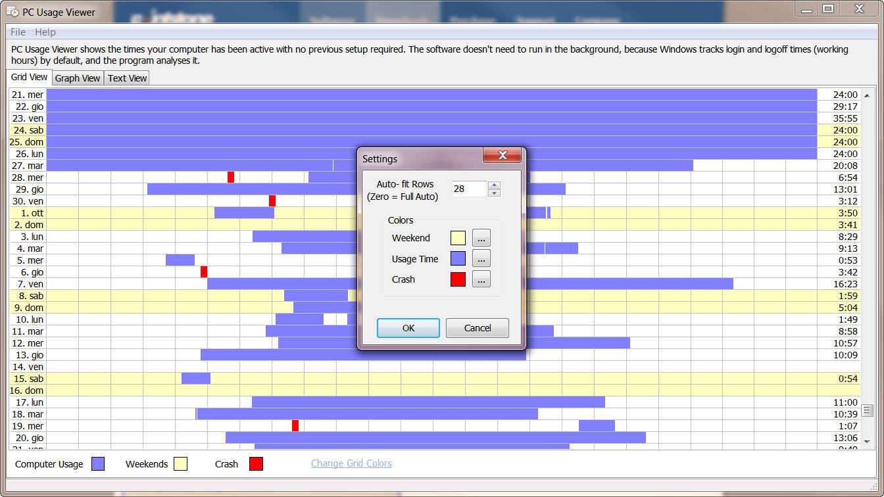Select the '16. dom' row label
This screenshot has height=497, width=884.
click(x=28, y=390)
